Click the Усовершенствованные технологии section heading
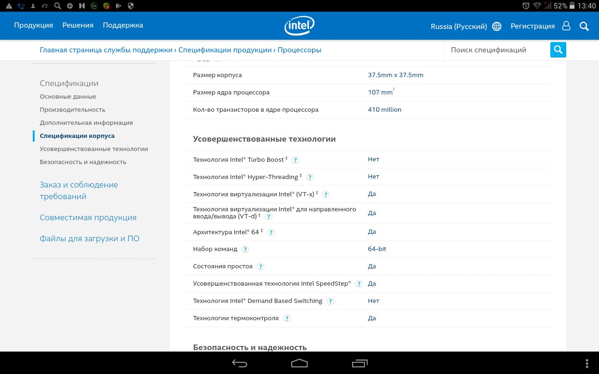The width and height of the screenshot is (599, 374). click(264, 139)
